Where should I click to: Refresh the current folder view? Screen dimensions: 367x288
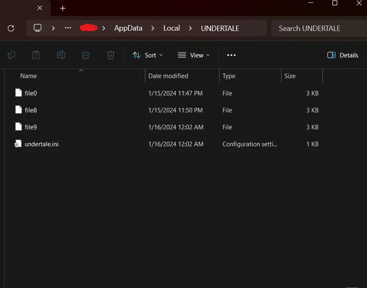click(x=11, y=29)
